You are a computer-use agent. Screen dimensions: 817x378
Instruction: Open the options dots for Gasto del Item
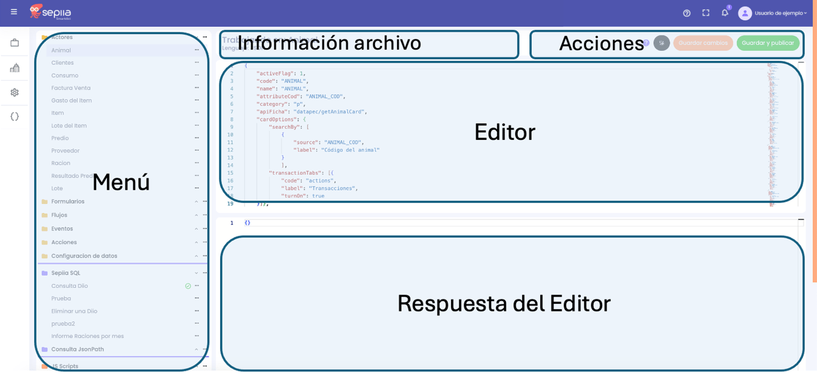(x=197, y=100)
